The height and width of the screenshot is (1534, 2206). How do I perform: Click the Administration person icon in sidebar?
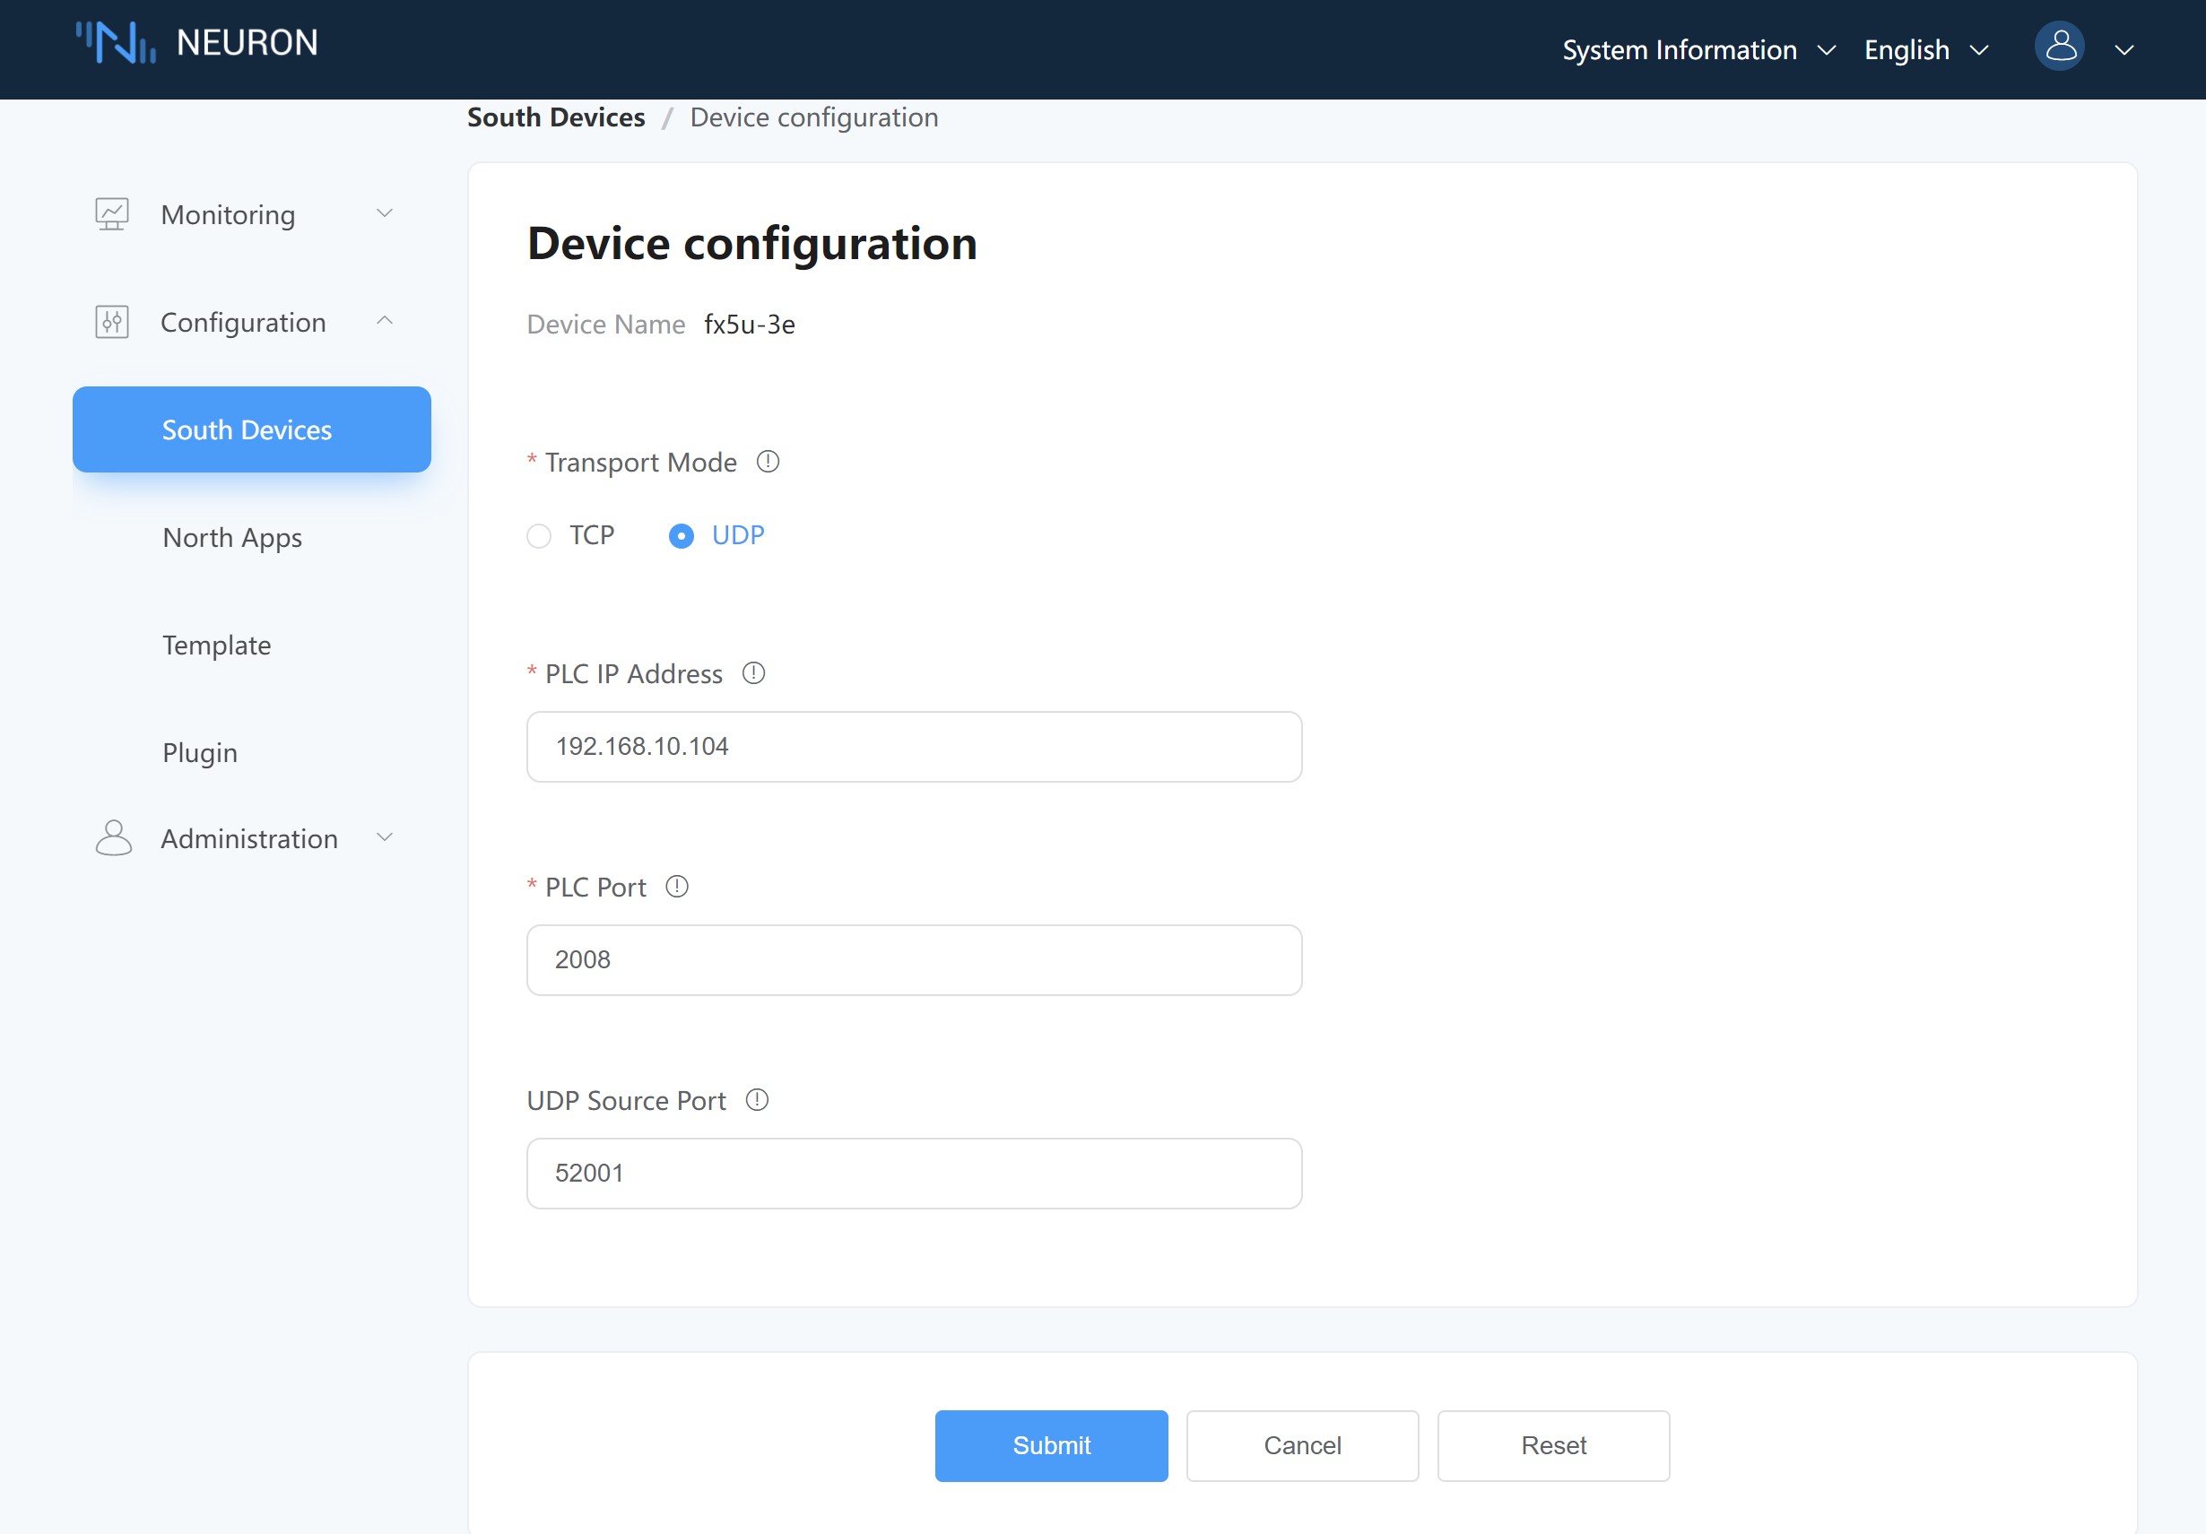pos(113,837)
